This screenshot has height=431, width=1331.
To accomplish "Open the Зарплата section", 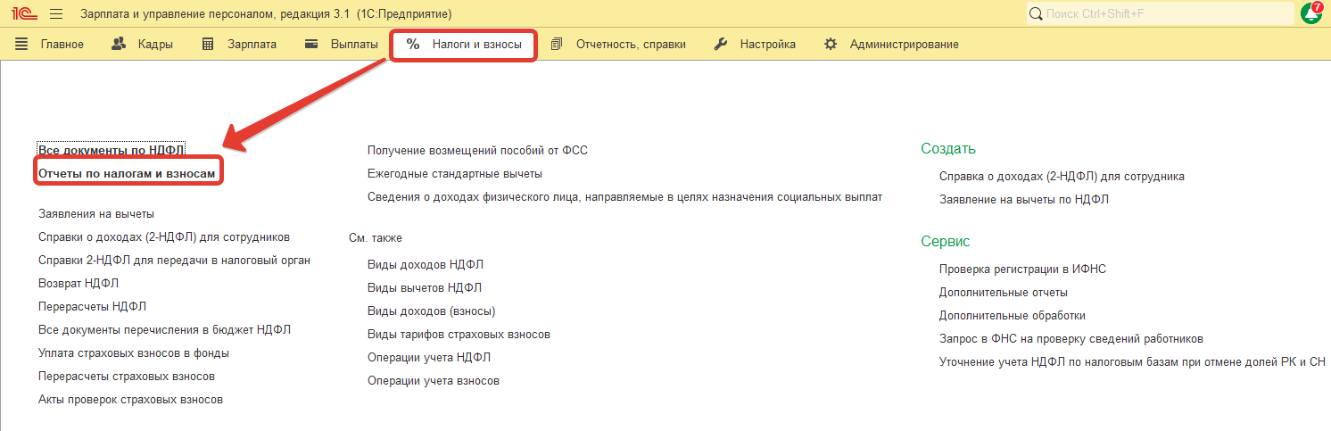I will point(240,44).
